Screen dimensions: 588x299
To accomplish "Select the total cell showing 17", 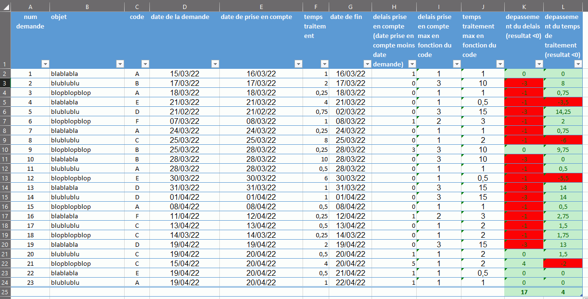I will pos(524,292).
